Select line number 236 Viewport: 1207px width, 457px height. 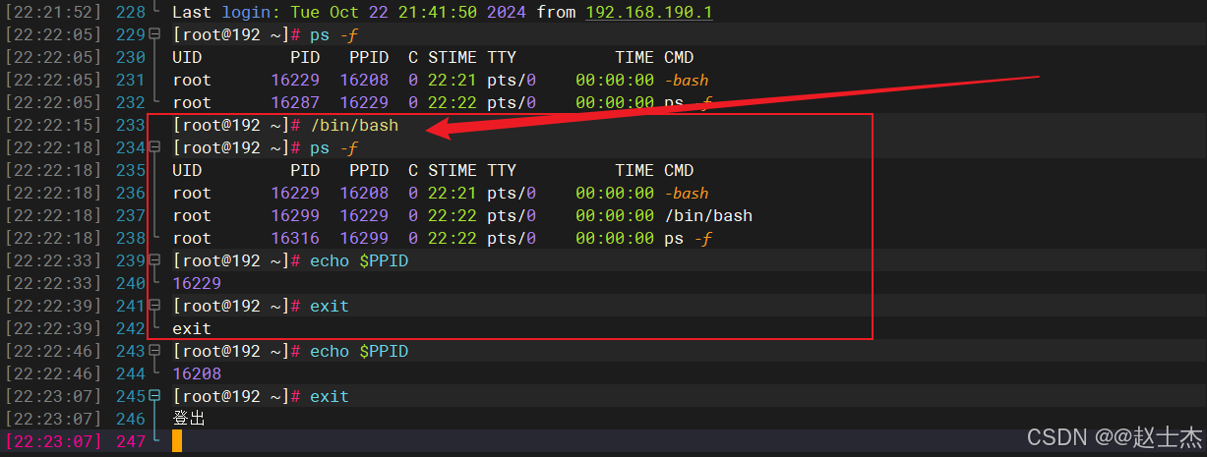pos(130,194)
